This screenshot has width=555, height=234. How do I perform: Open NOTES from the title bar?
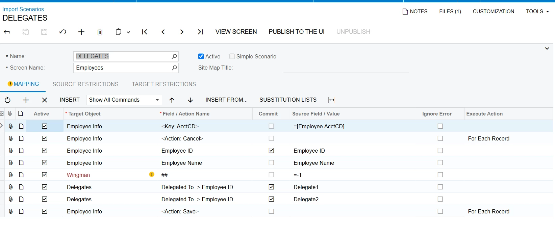(x=415, y=11)
